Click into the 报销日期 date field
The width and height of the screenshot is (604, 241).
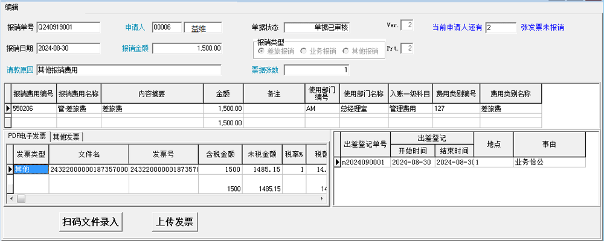pyautogui.click(x=68, y=48)
